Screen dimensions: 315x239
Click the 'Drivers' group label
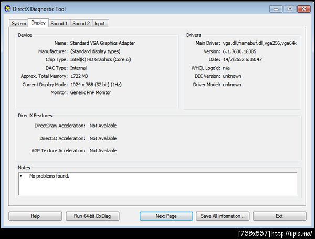tap(194, 35)
